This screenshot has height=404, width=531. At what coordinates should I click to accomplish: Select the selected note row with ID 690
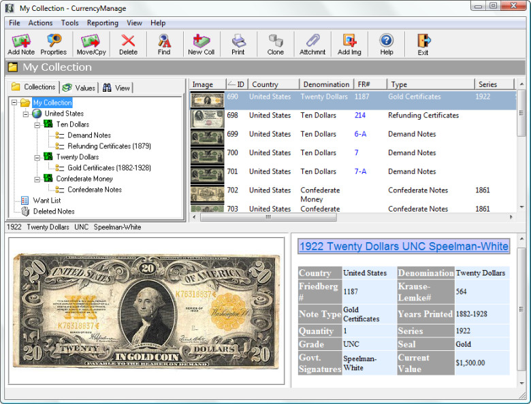pyautogui.click(x=352, y=100)
